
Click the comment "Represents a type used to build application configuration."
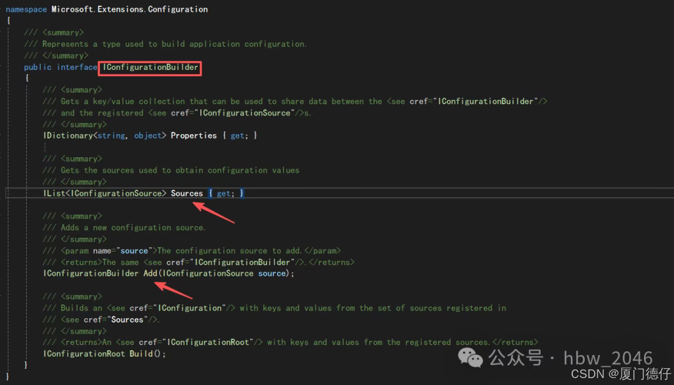(x=175, y=44)
